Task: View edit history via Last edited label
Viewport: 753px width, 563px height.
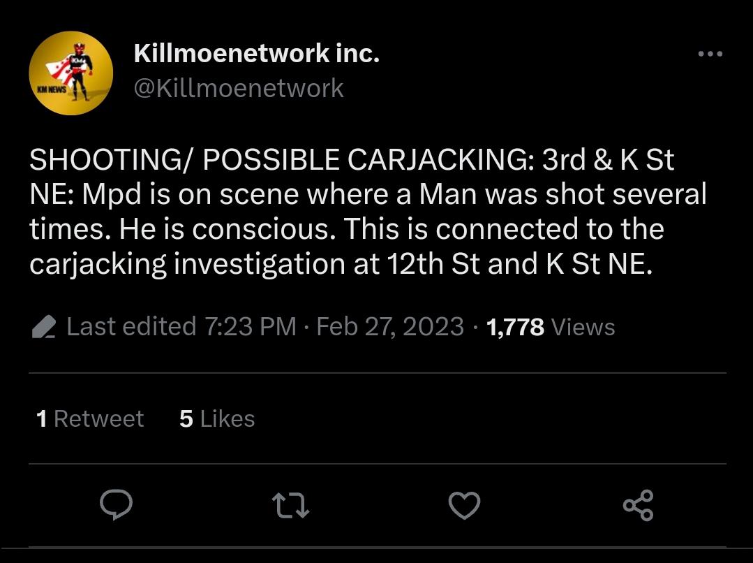Action: click(131, 326)
